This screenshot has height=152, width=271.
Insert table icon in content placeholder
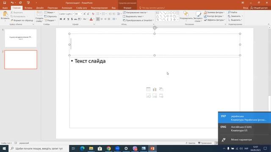[x=148, y=89]
